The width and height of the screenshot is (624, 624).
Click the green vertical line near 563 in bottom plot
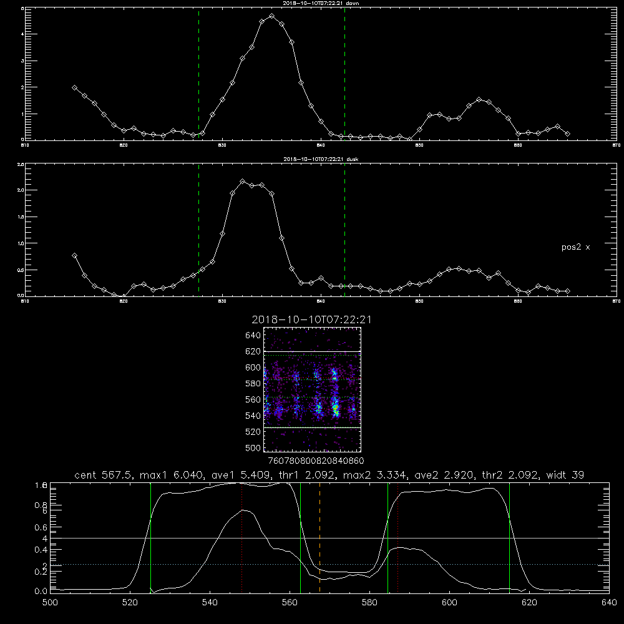(x=301, y=538)
